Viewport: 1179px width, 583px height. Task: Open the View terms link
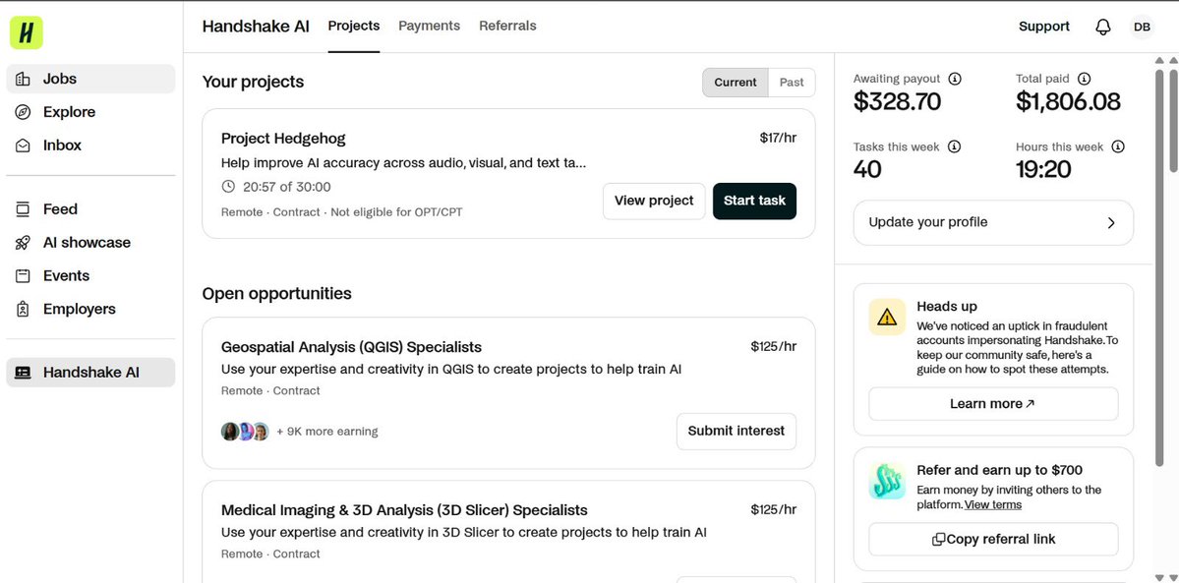point(992,504)
